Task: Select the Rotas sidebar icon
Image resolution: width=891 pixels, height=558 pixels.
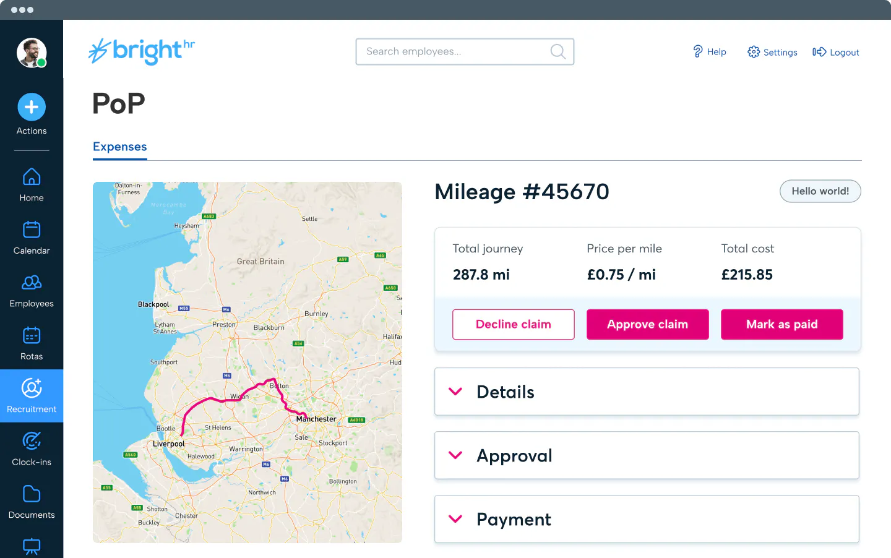Action: pyautogui.click(x=32, y=336)
